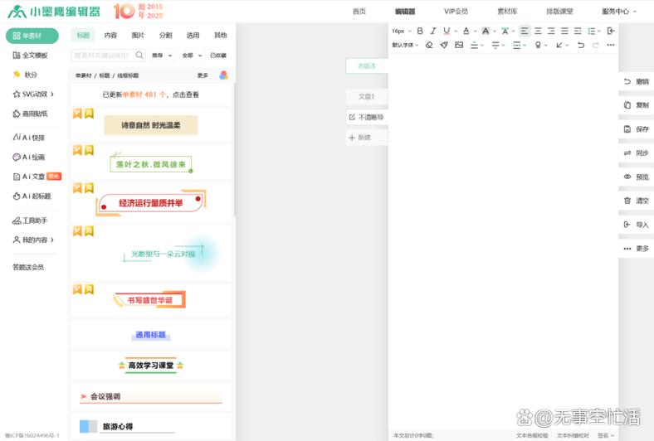Viewport: 654px width, 441px height.
Task: Open 商用贴纸 in sidebar
Action: (x=30, y=114)
